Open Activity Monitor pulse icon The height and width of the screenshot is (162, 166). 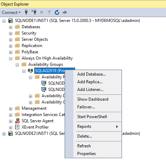[x=65, y=12]
